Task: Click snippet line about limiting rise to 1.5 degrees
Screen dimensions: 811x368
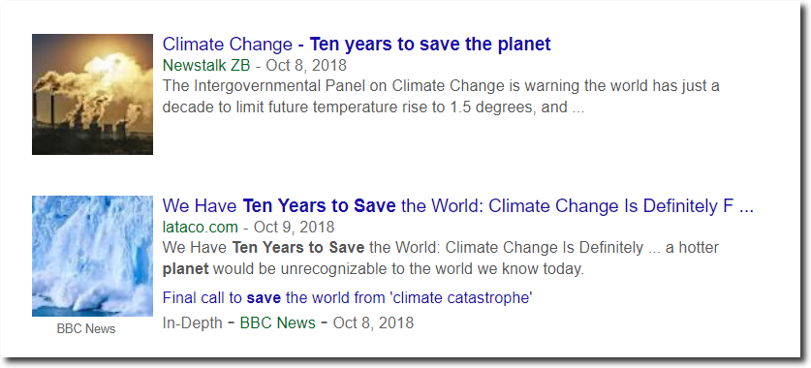Action: coord(373,107)
